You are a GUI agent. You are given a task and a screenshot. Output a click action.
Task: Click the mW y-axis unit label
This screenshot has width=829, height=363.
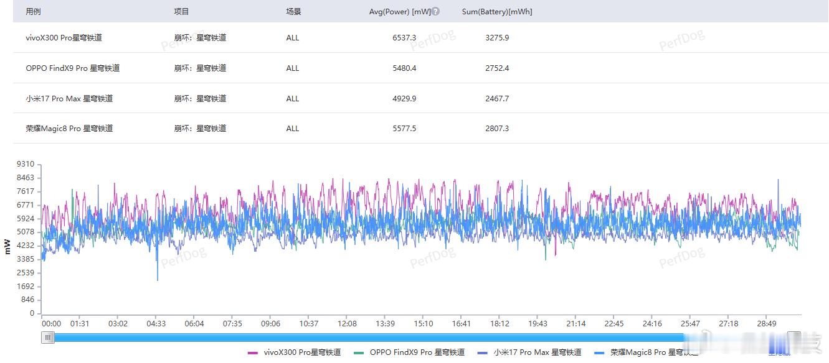coord(8,247)
